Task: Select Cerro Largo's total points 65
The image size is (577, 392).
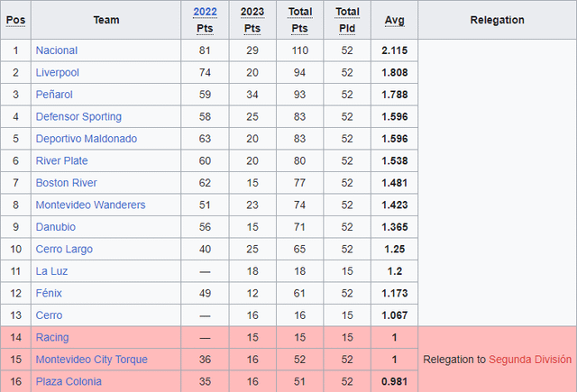Action: pos(300,249)
